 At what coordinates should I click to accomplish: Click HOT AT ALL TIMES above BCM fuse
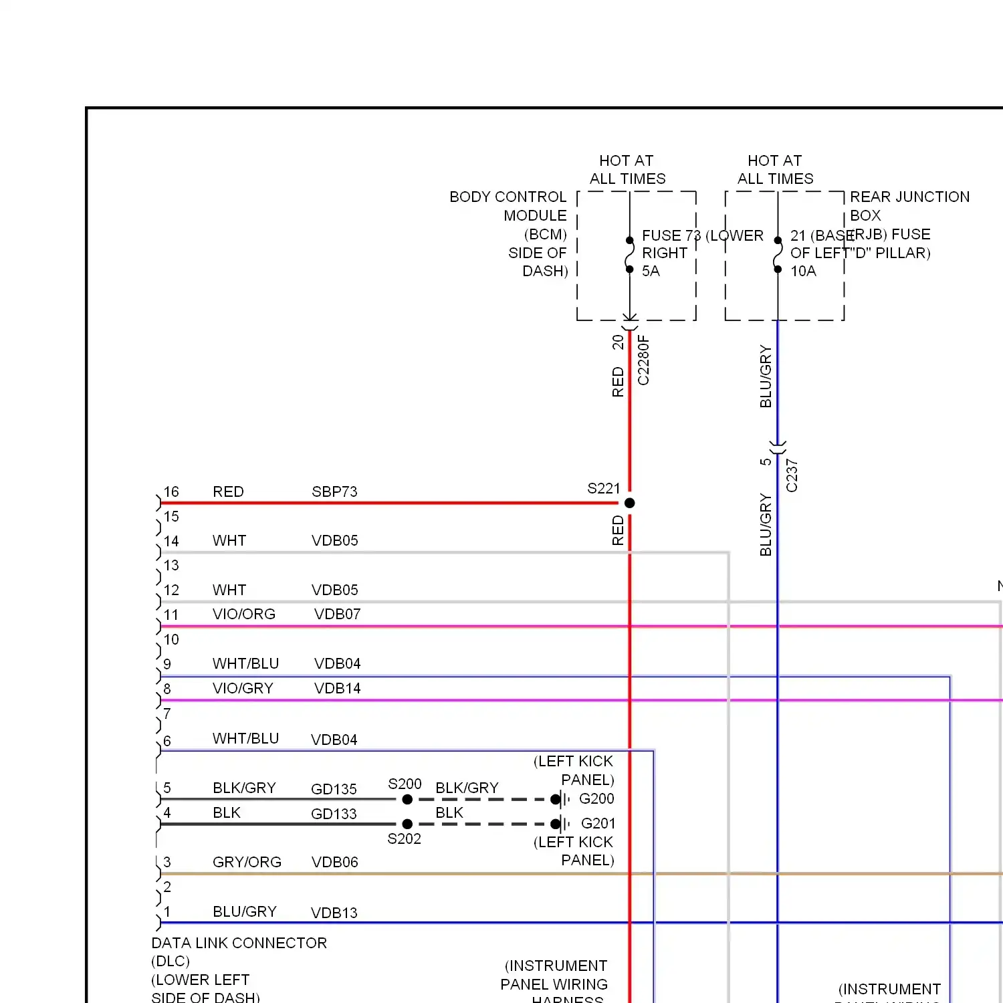coord(627,169)
